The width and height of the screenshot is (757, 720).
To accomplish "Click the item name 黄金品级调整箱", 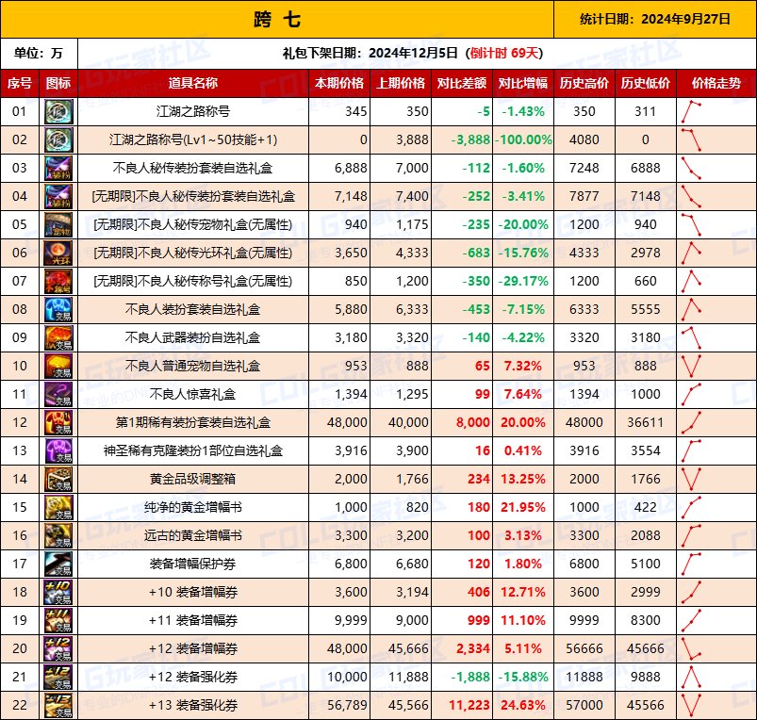I will click(x=193, y=479).
